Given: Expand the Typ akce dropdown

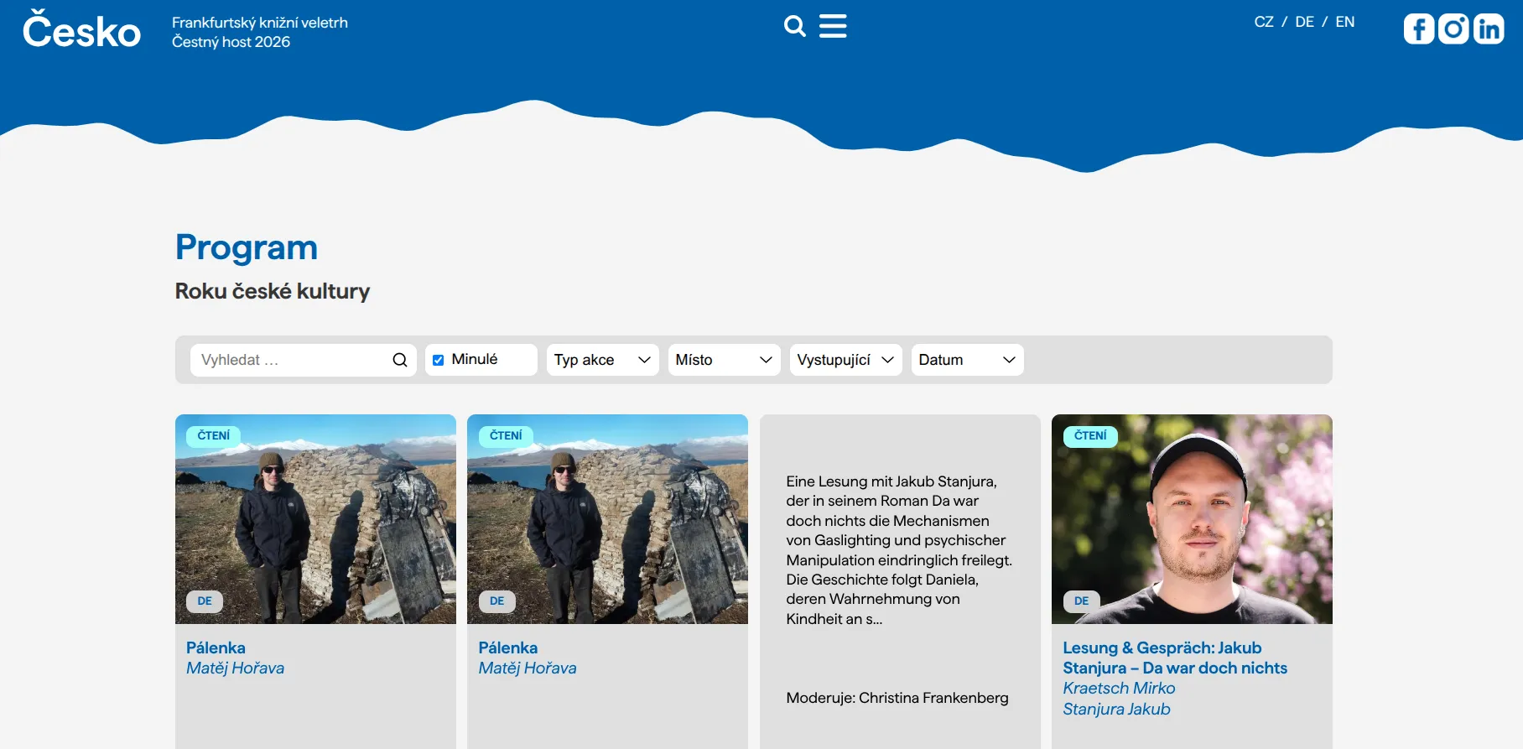Looking at the screenshot, I should pos(602,360).
